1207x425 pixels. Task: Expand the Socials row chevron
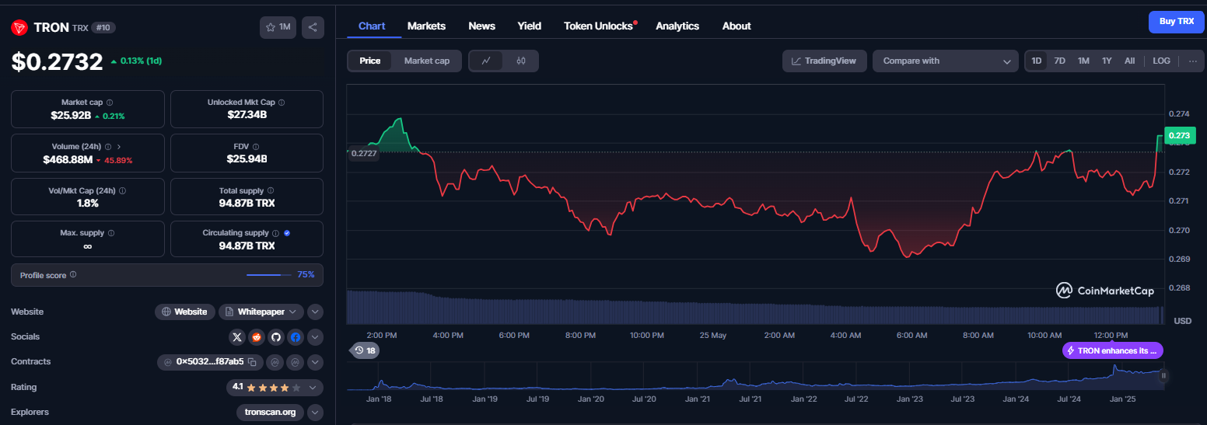point(315,337)
